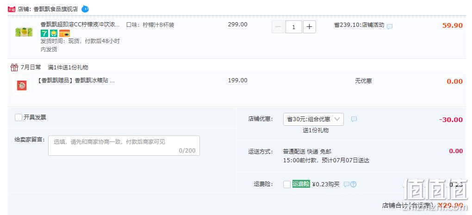This screenshot has width=472, height=215.
Task: Click the note icon beside store discount dropdown
Action: 354,119
